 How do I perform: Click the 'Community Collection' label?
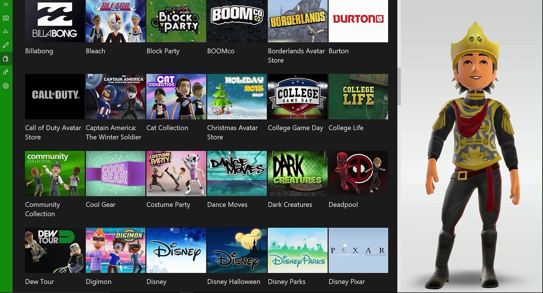42,209
